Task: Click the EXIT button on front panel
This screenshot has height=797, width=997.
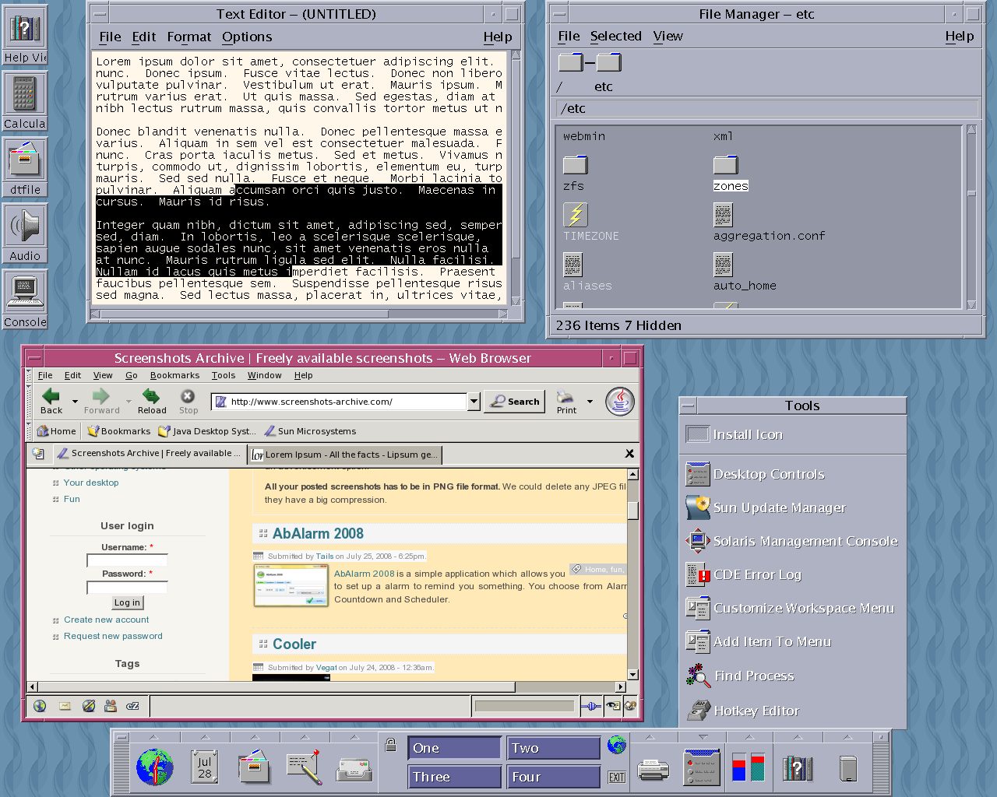Action: (x=617, y=777)
